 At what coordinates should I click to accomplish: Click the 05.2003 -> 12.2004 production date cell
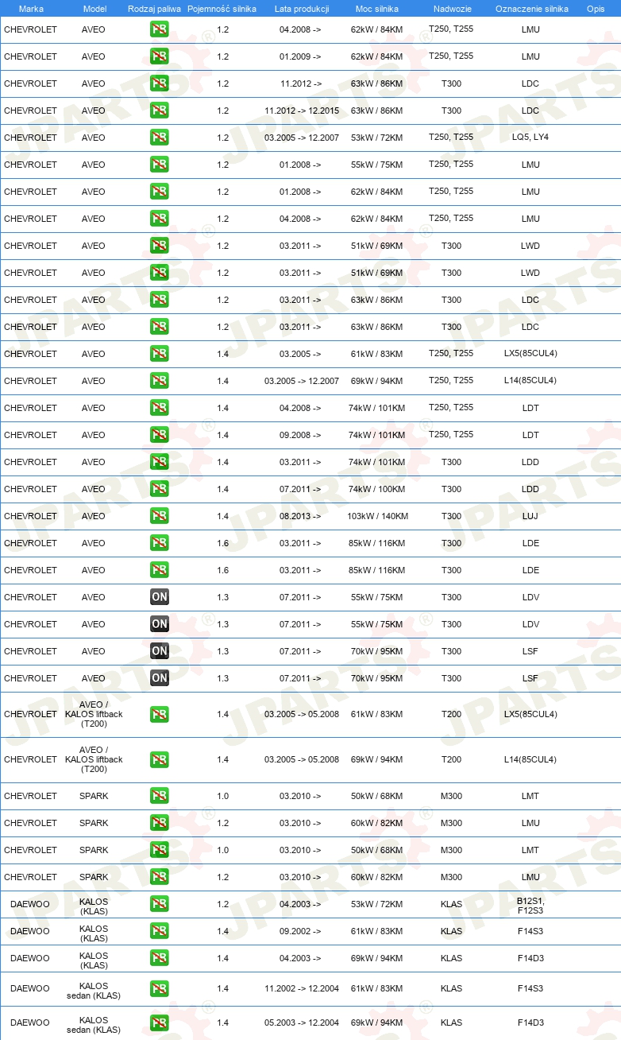[302, 1023]
